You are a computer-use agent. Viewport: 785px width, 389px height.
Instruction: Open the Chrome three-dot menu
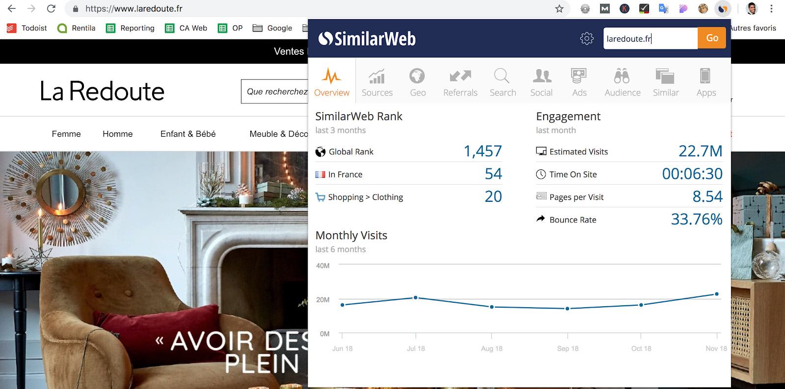[x=771, y=8]
